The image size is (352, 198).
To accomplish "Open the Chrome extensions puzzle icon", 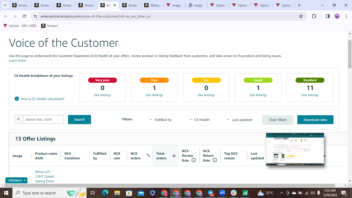I will coord(314,16).
